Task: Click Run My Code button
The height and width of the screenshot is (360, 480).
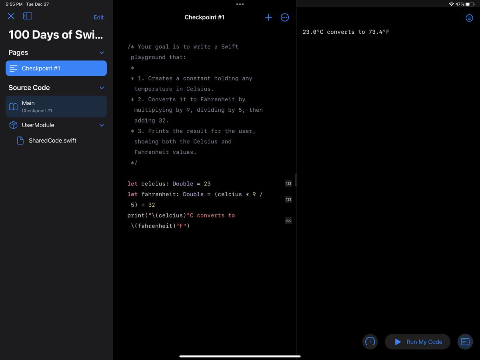Action: [418, 342]
